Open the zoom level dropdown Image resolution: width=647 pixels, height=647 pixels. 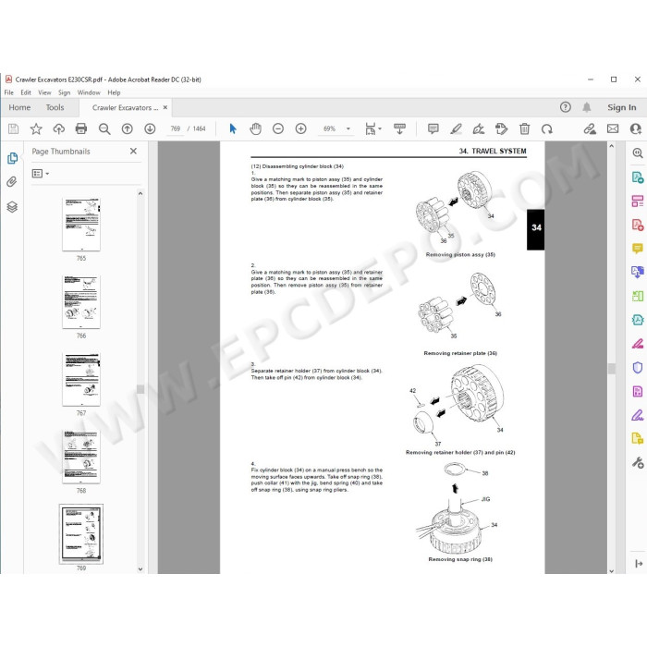pos(348,129)
